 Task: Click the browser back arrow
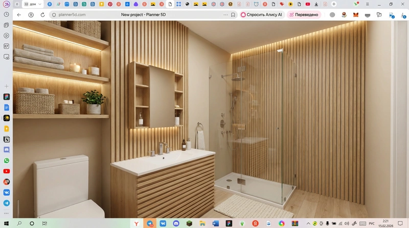click(x=19, y=15)
